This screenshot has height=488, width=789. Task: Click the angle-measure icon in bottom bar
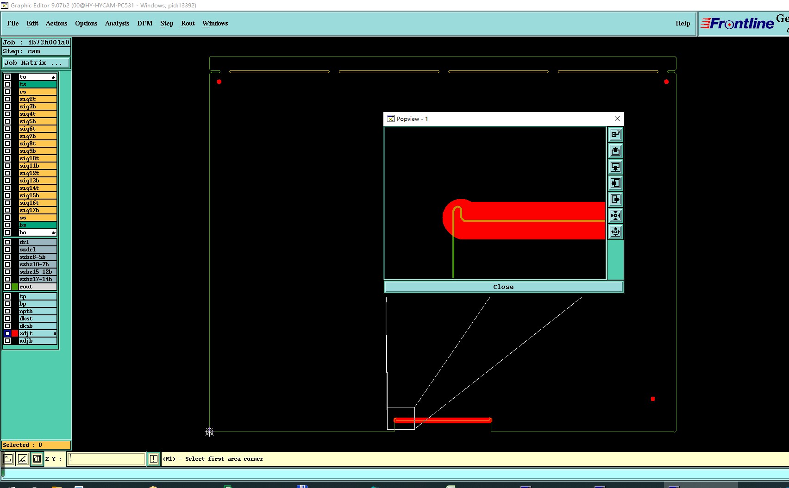(x=23, y=459)
